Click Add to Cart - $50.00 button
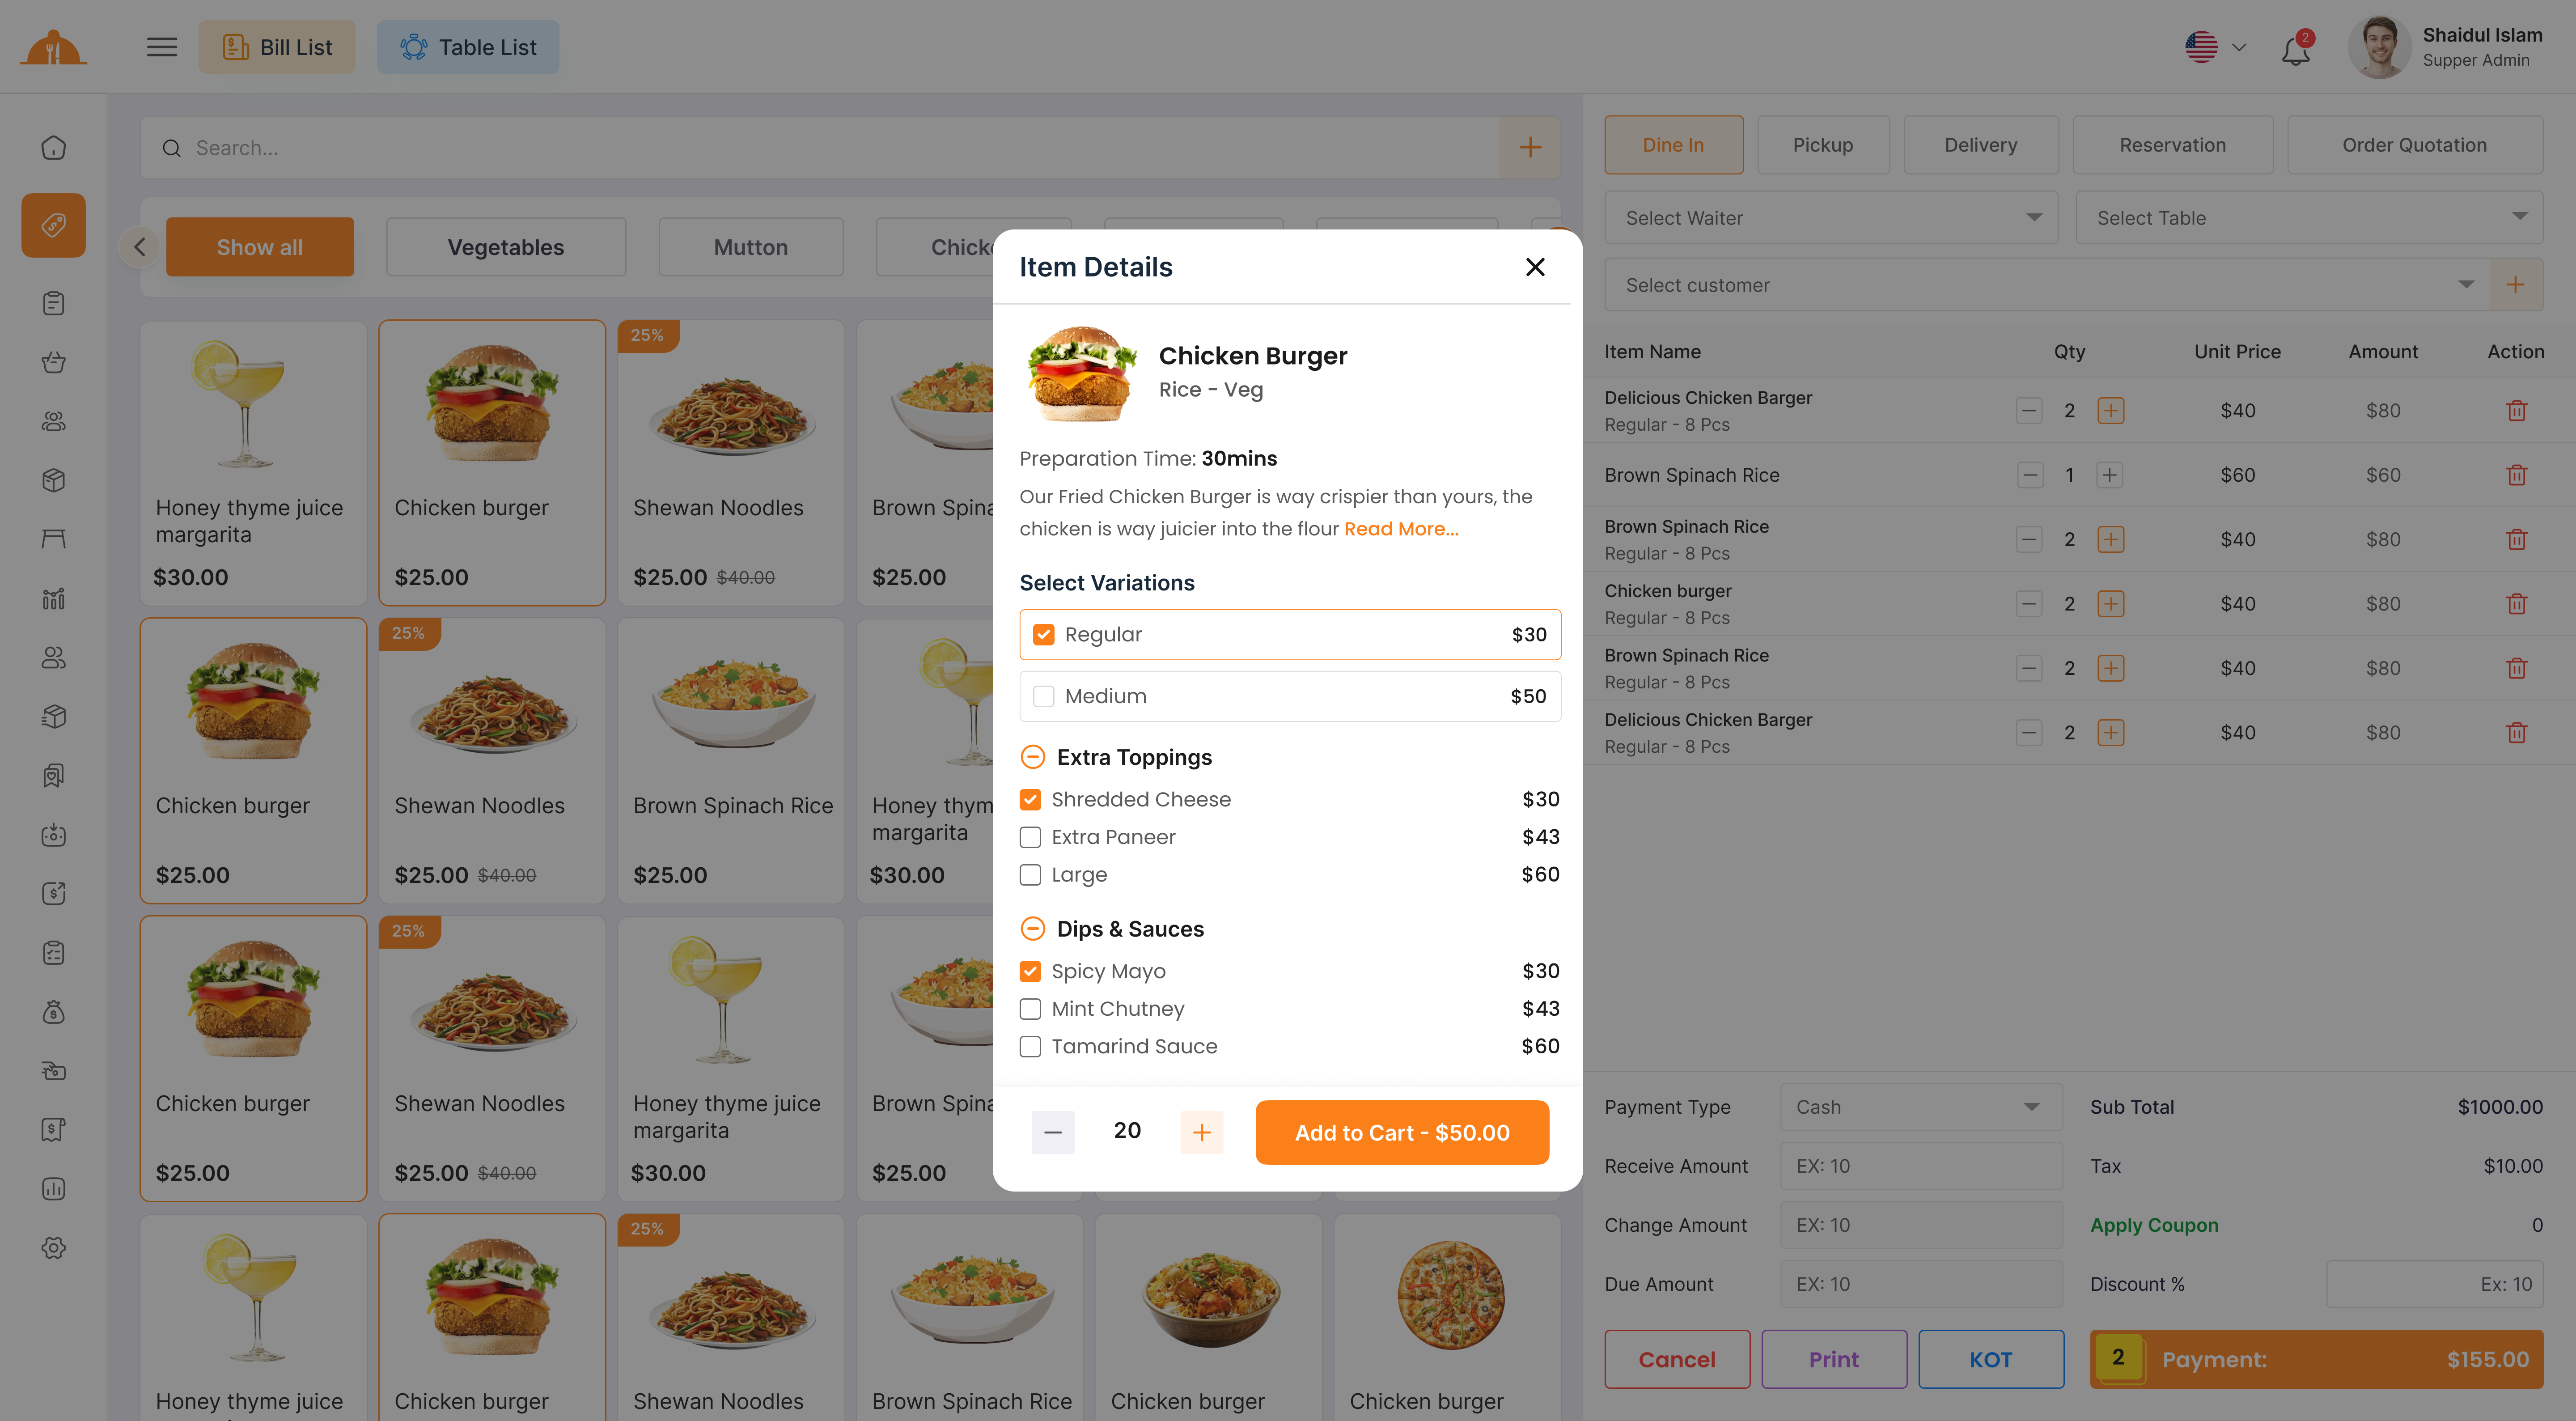Image resolution: width=2576 pixels, height=1421 pixels. [x=1401, y=1132]
